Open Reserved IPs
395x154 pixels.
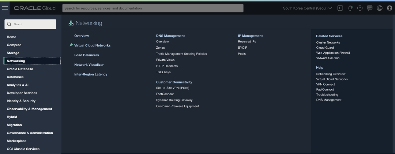pos(247,42)
